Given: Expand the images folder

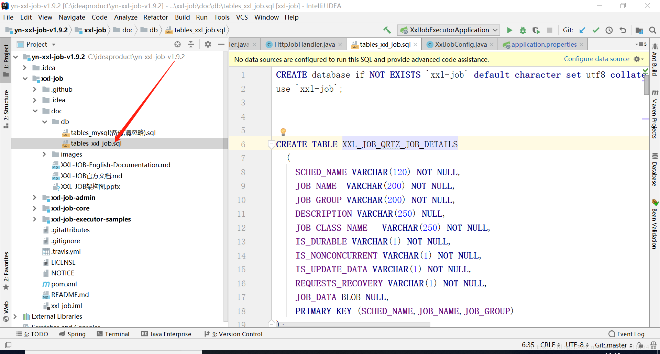Looking at the screenshot, I should click(x=44, y=154).
